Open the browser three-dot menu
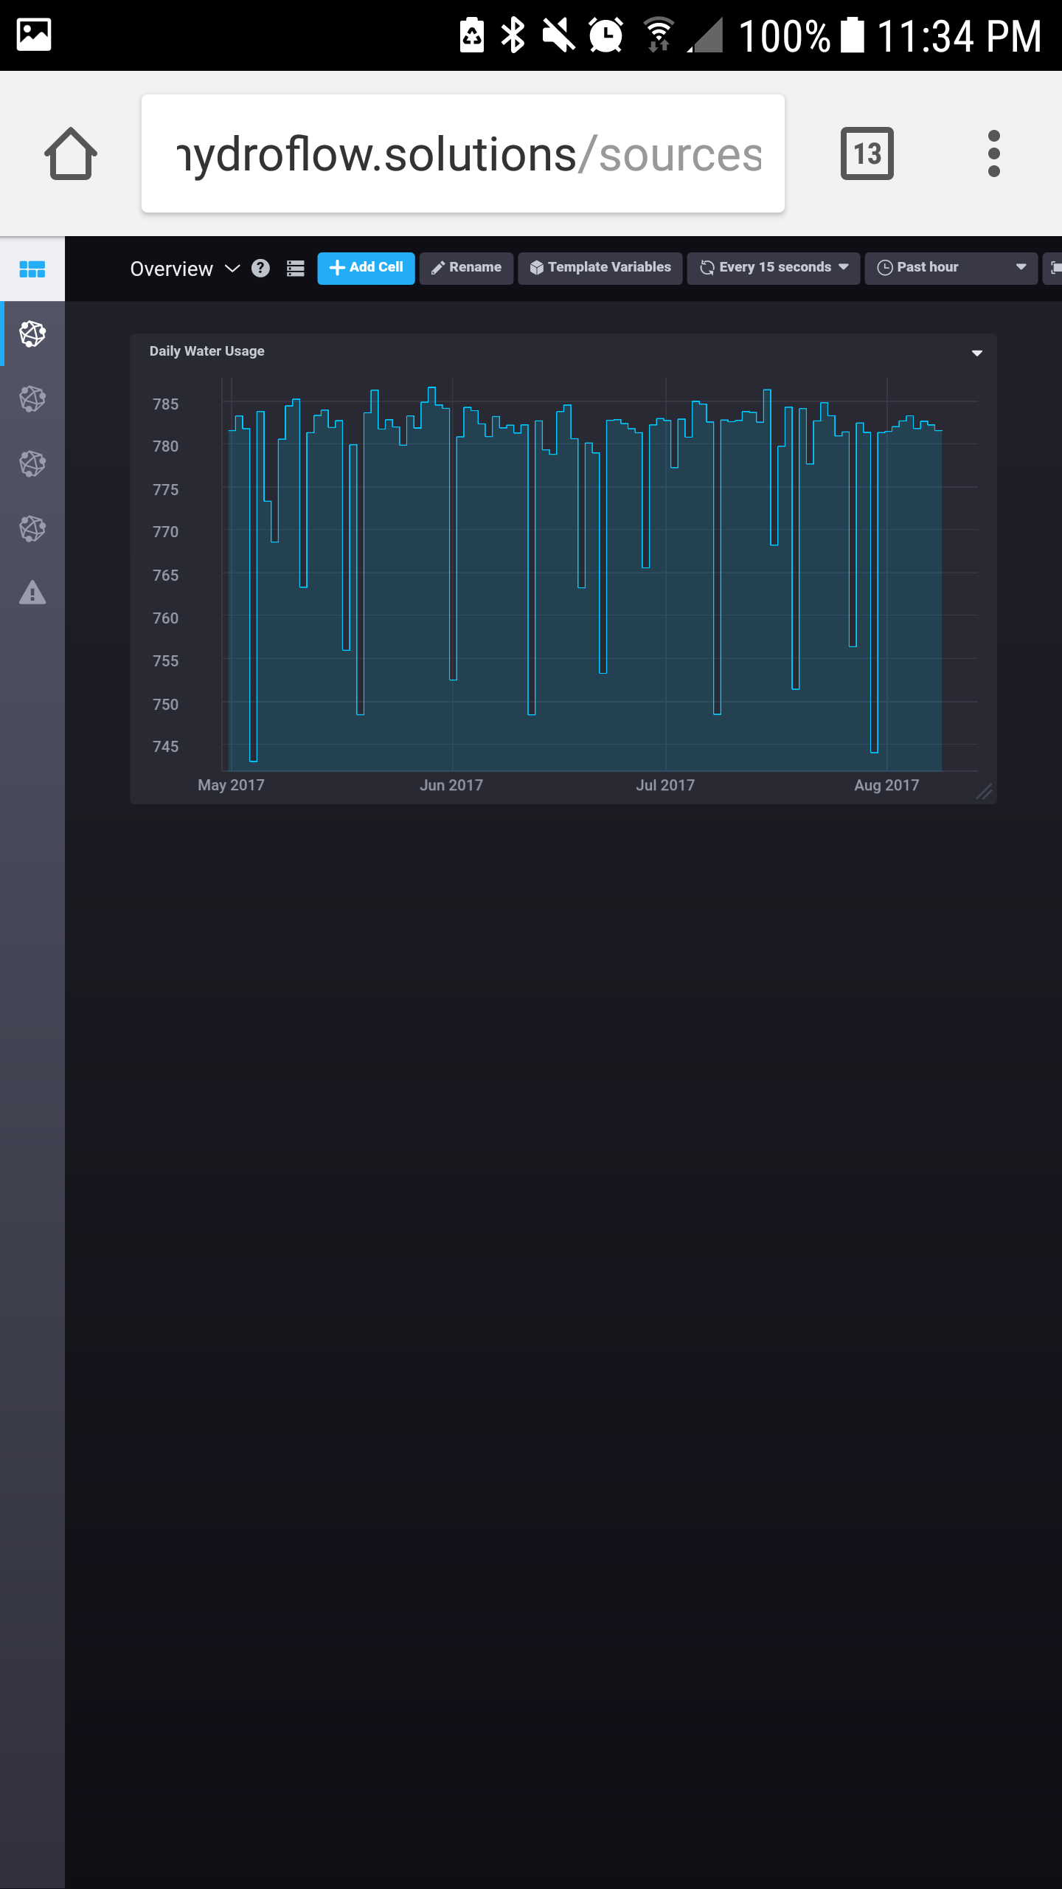The width and height of the screenshot is (1062, 1889). click(x=993, y=153)
